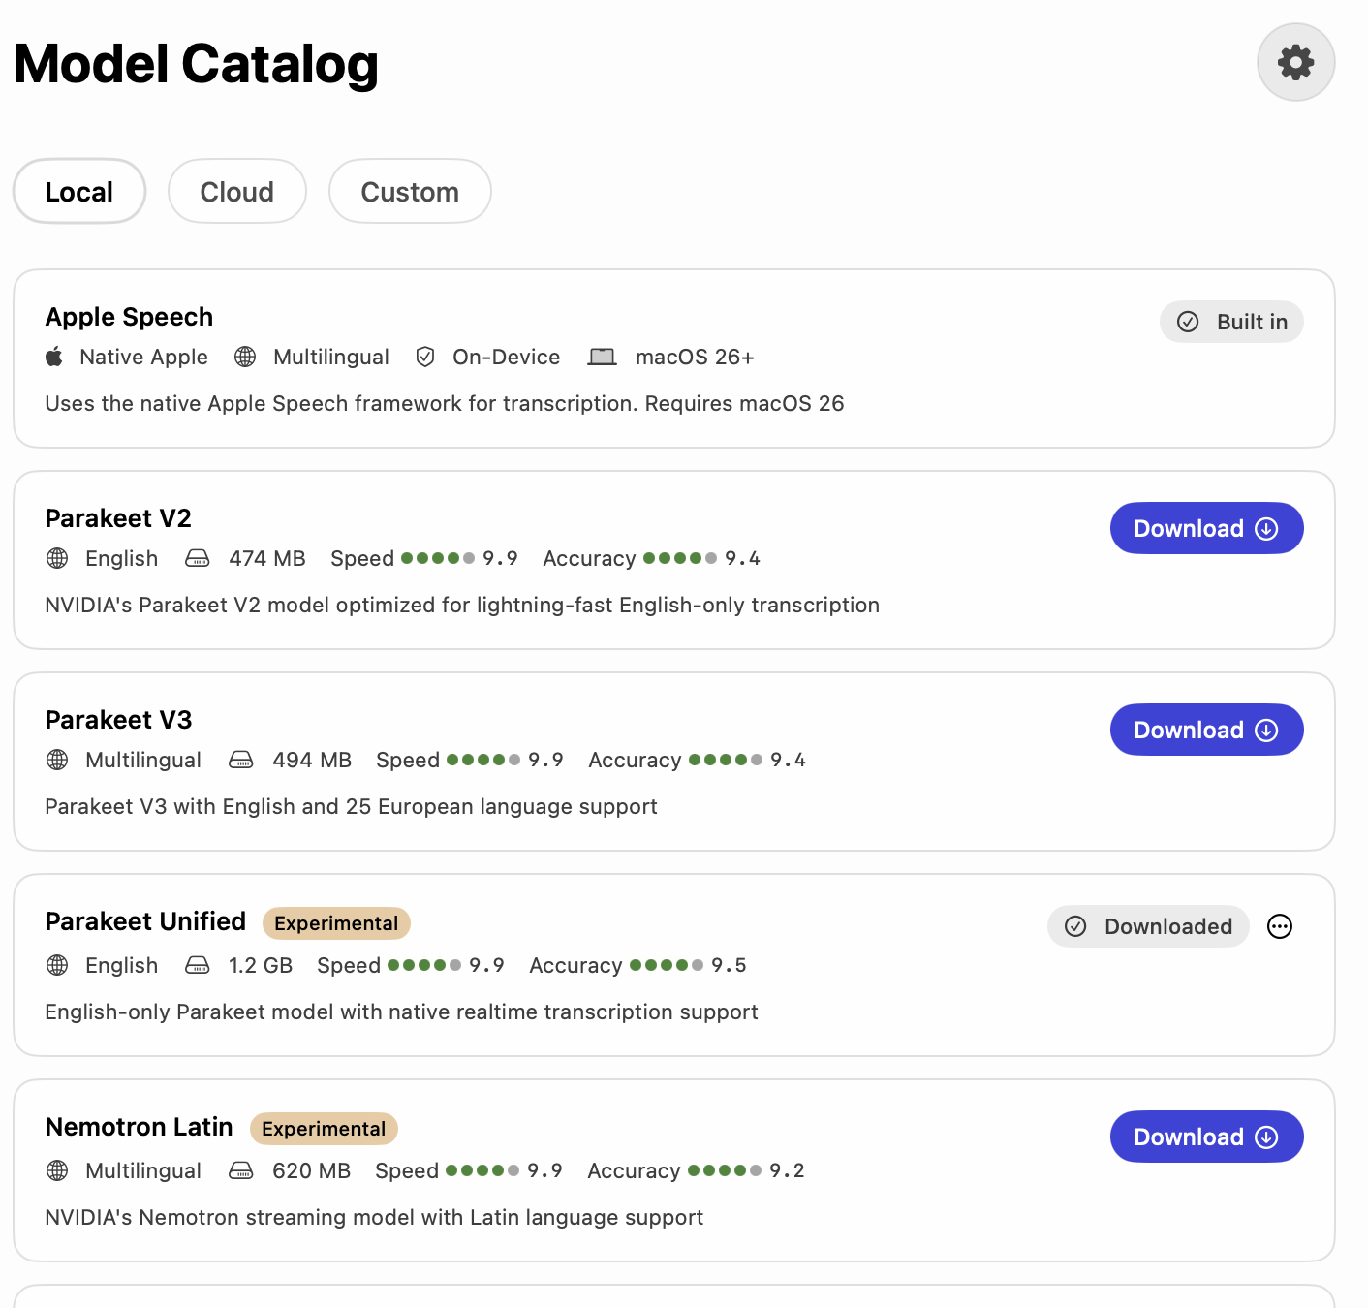Click the globe icon in Parakeet V2 row
The width and height of the screenshot is (1368, 1308).
(x=57, y=558)
